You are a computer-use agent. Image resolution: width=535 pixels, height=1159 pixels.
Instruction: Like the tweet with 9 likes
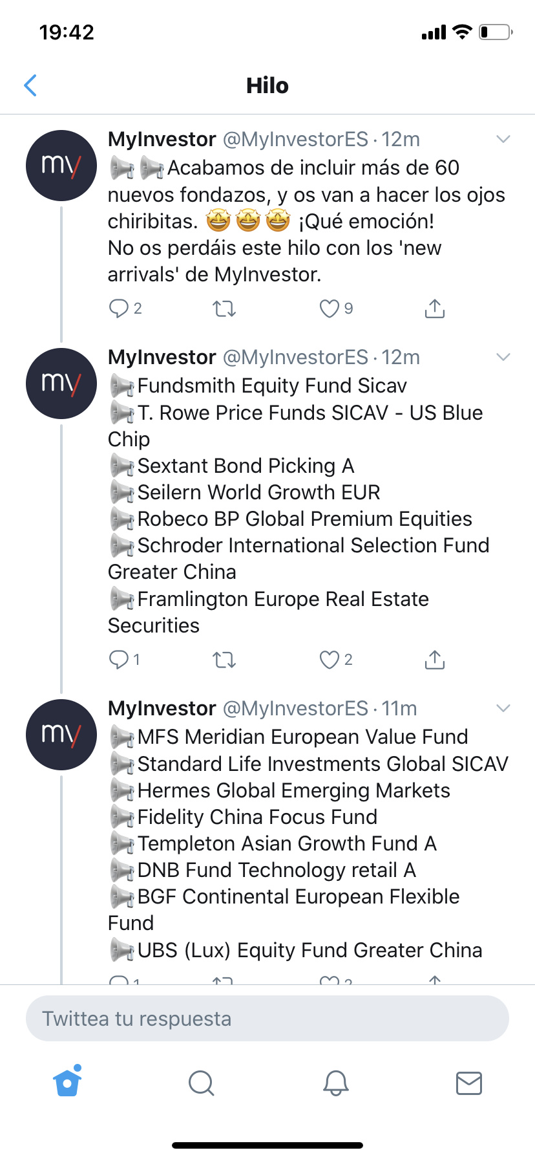click(x=330, y=309)
